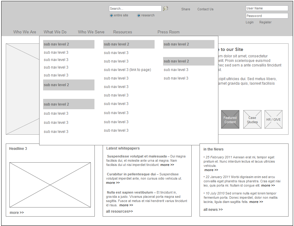Open the Who We Are menu
Screen dimensions: 294x226
25,32
